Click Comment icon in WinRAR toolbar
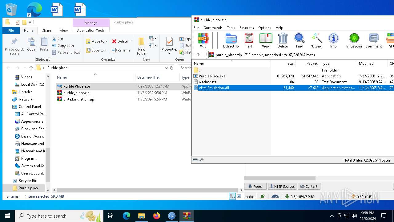This screenshot has height=222, width=394. (x=374, y=41)
